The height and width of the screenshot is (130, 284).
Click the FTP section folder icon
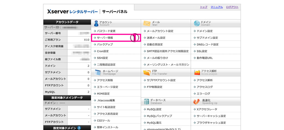pos(147,72)
